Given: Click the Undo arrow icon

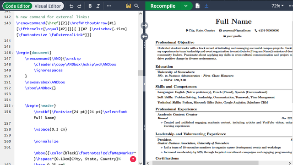Looking at the screenshot, I should coord(71,6).
